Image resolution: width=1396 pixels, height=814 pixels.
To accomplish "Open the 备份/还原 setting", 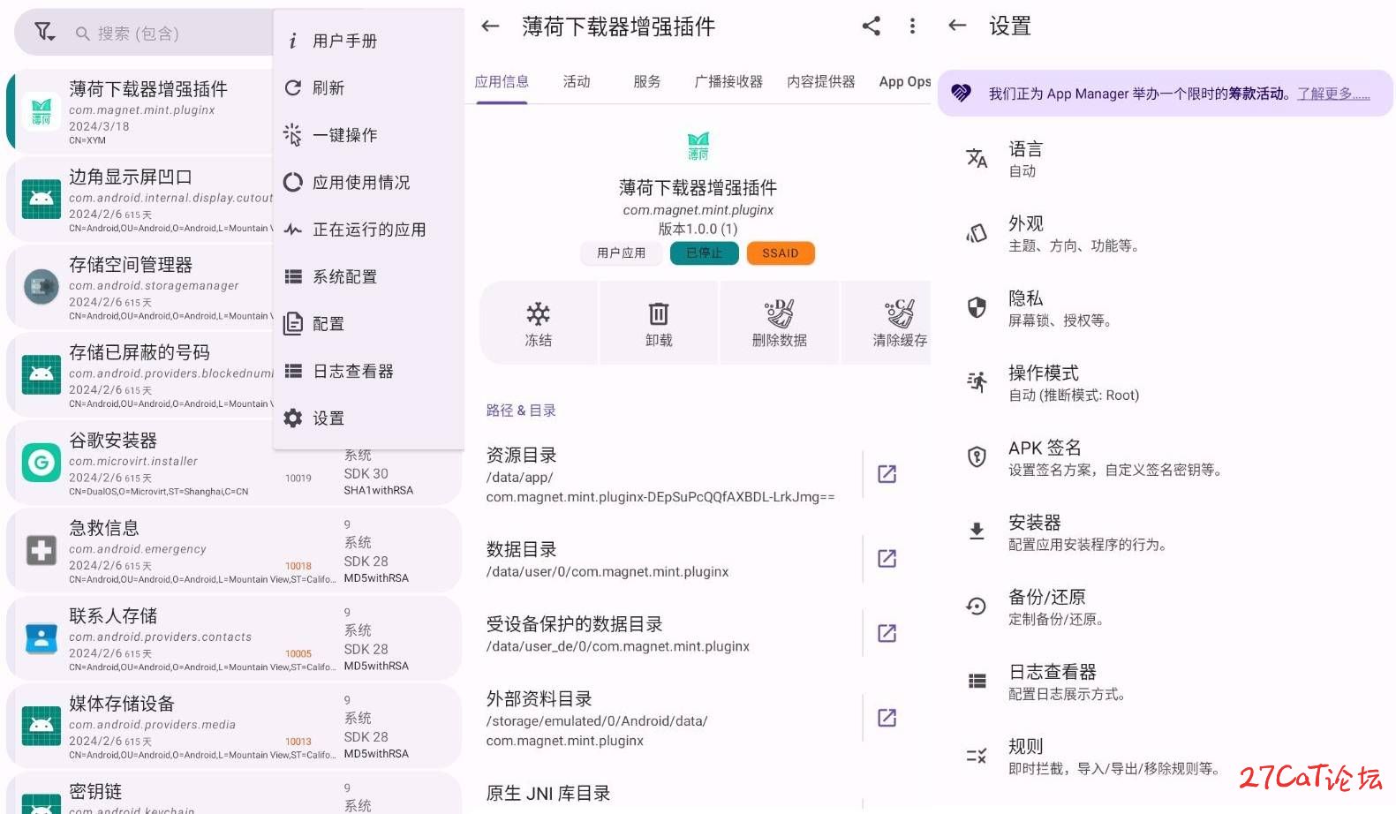I will pos(1166,607).
